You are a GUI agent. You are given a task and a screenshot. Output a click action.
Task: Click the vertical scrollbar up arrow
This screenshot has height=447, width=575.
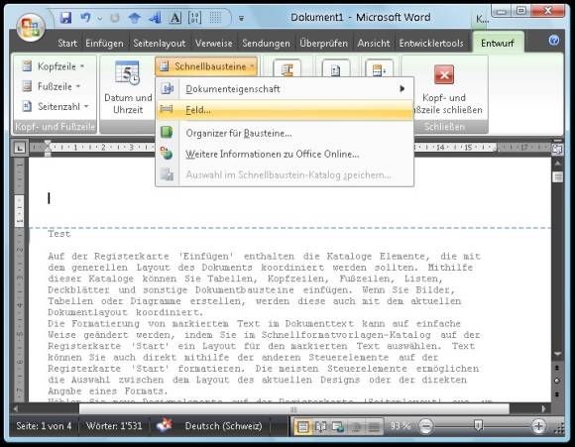point(557,164)
